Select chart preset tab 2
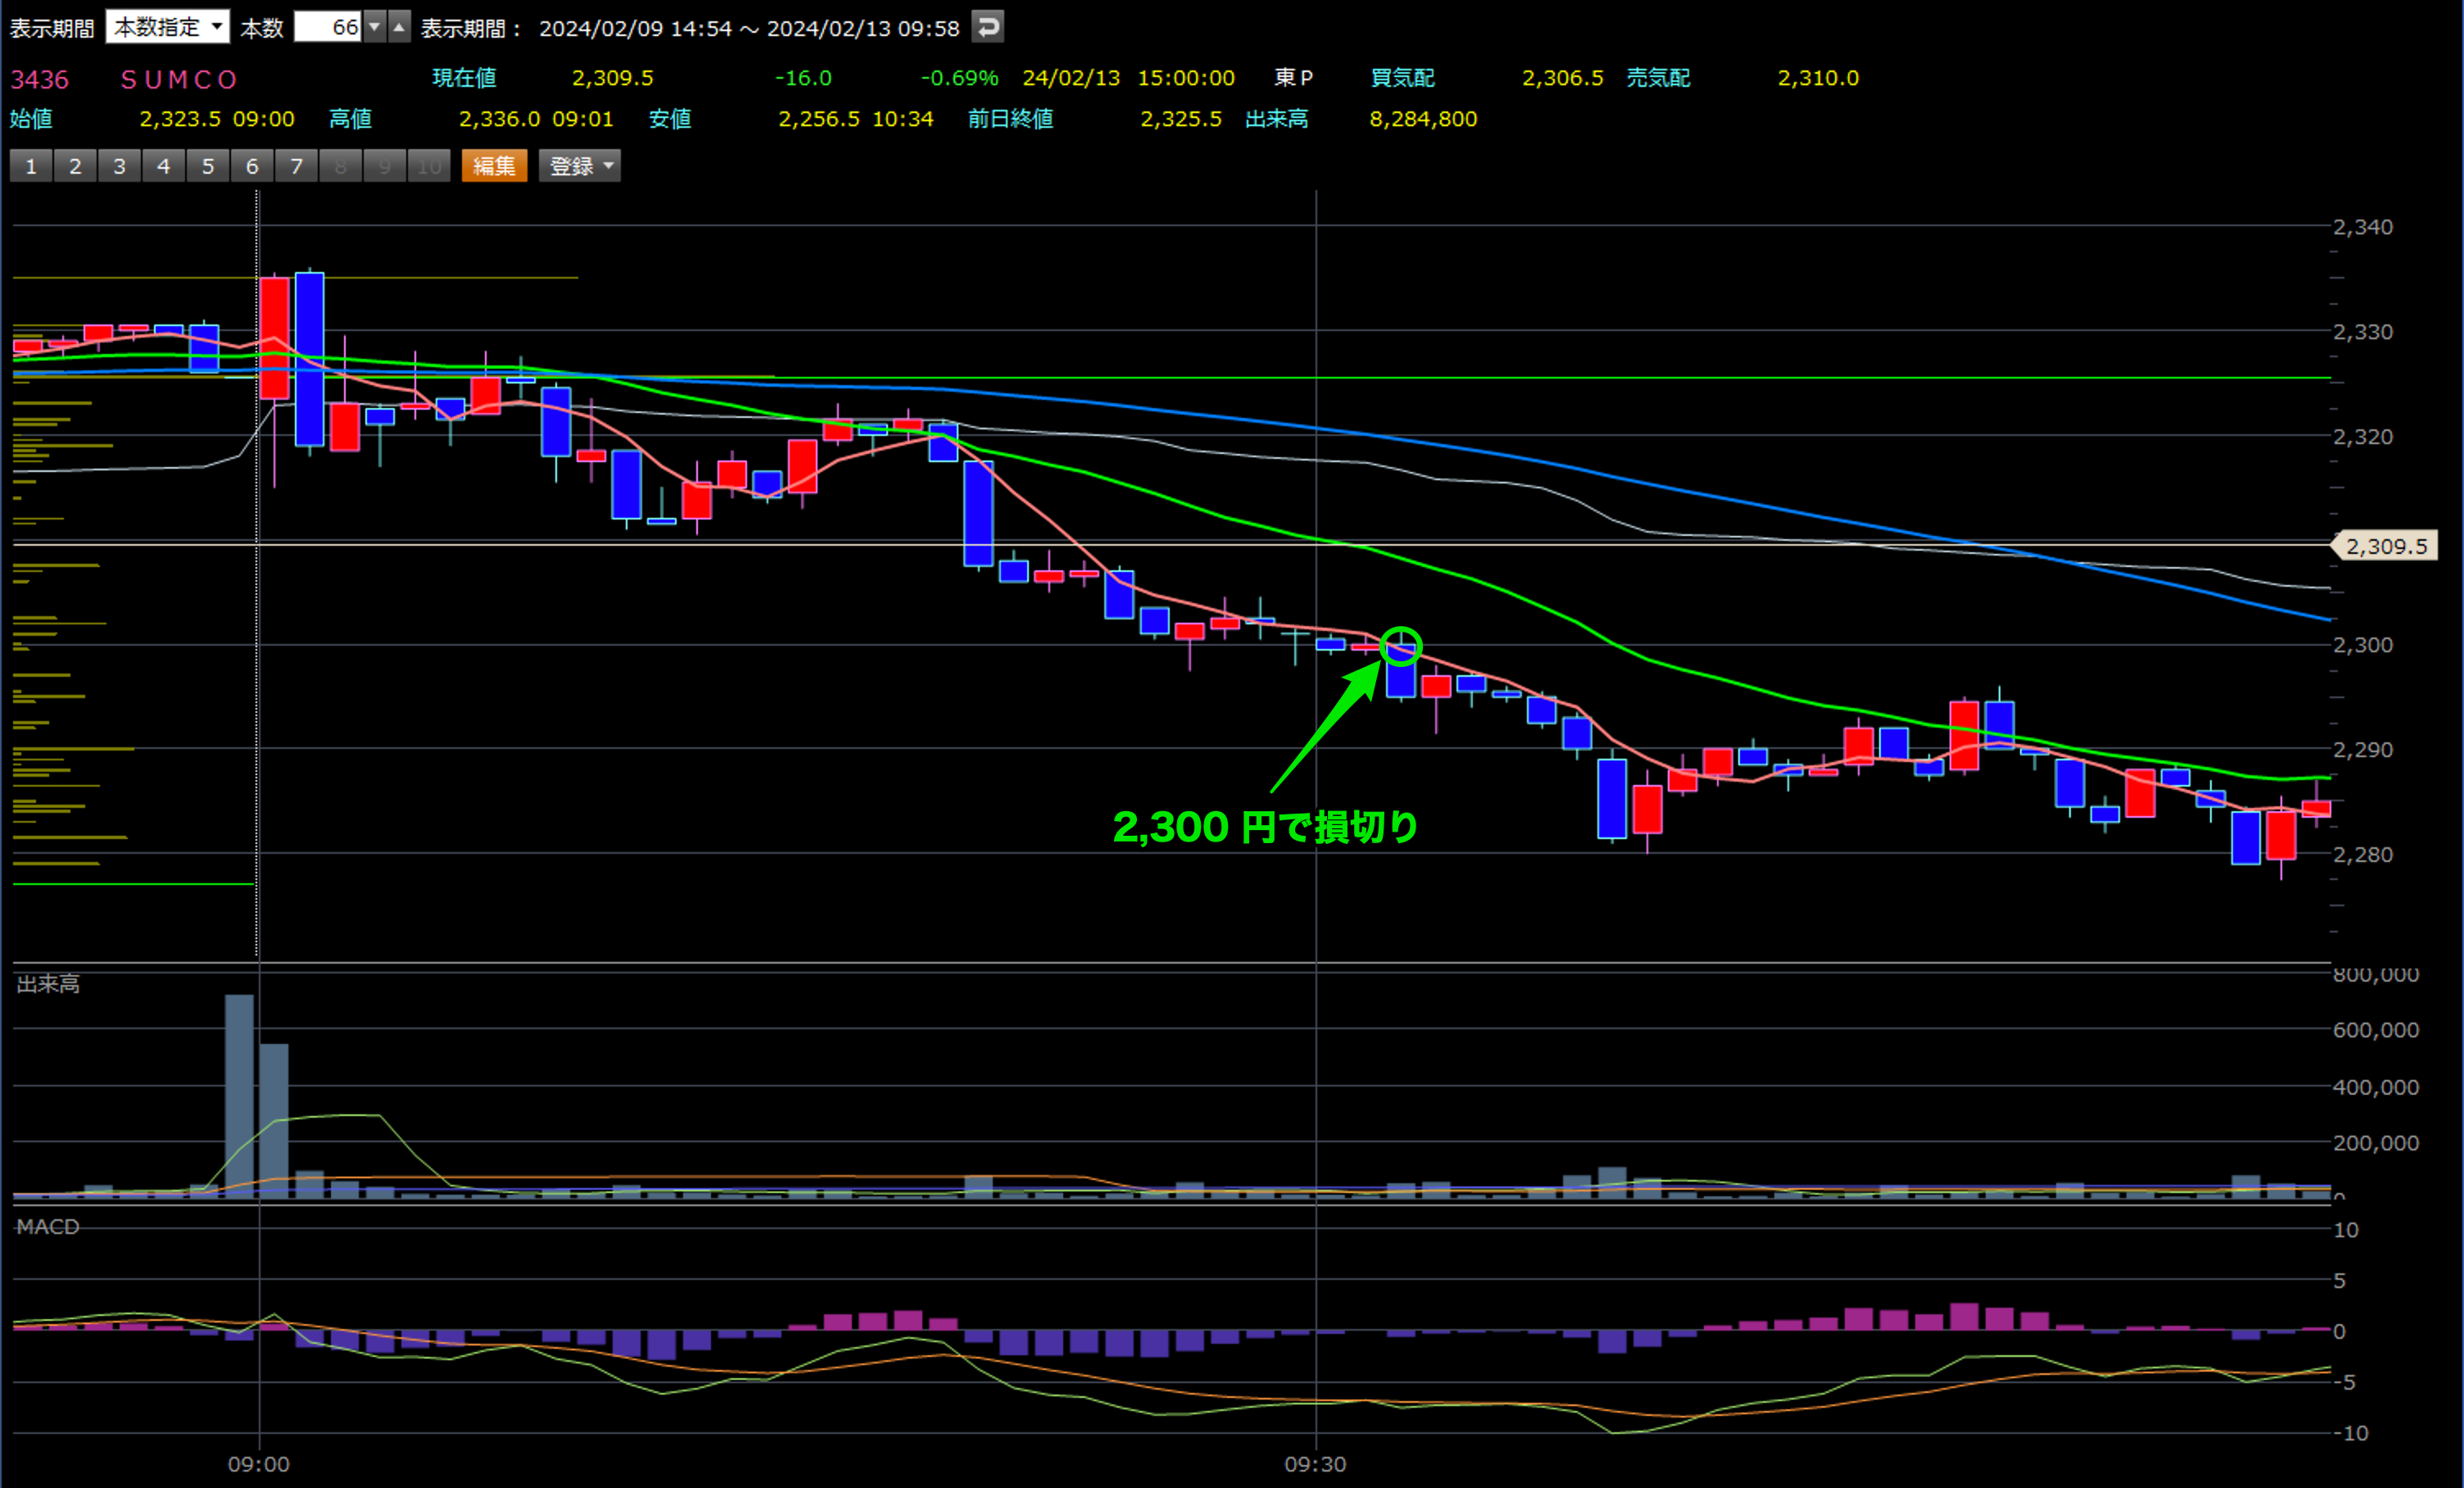This screenshot has height=1488, width=2464. pos(75,166)
